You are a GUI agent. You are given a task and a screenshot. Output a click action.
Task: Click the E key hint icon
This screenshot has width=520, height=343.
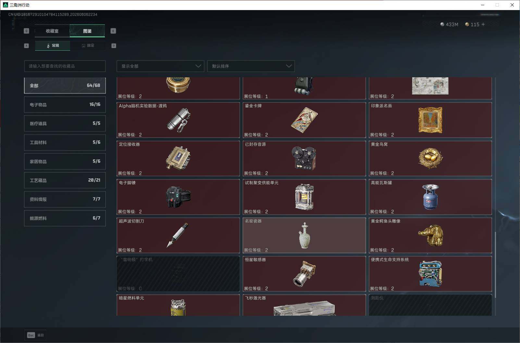[113, 31]
